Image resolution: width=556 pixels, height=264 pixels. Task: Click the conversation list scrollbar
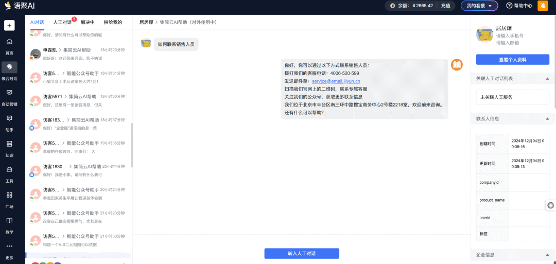tap(132, 145)
